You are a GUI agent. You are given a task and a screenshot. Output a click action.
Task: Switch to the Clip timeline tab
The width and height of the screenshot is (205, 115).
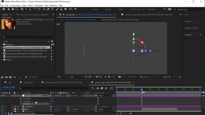coord(10,82)
